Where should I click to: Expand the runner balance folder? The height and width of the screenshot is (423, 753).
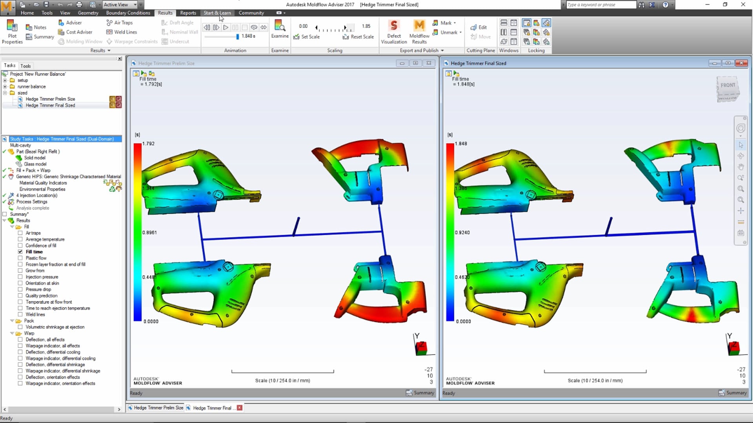[x=5, y=87]
